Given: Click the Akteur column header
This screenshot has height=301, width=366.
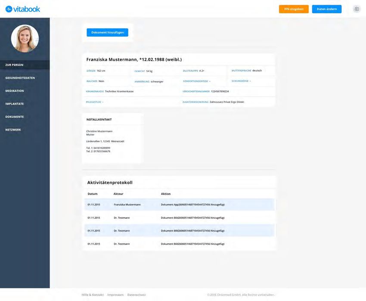Looking at the screenshot, I should click(118, 194).
